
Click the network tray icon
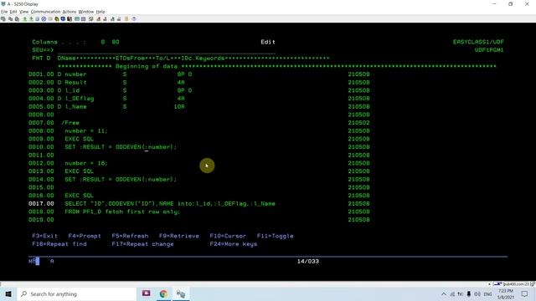click(x=452, y=293)
